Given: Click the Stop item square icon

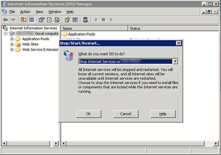Looking at the screenshot, I should click(103, 20).
